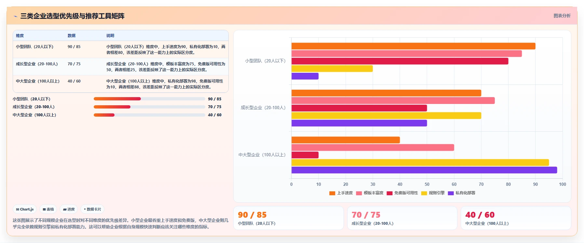
Task: Toggle 上手速度 legend orange swatch
Action: 332,193
